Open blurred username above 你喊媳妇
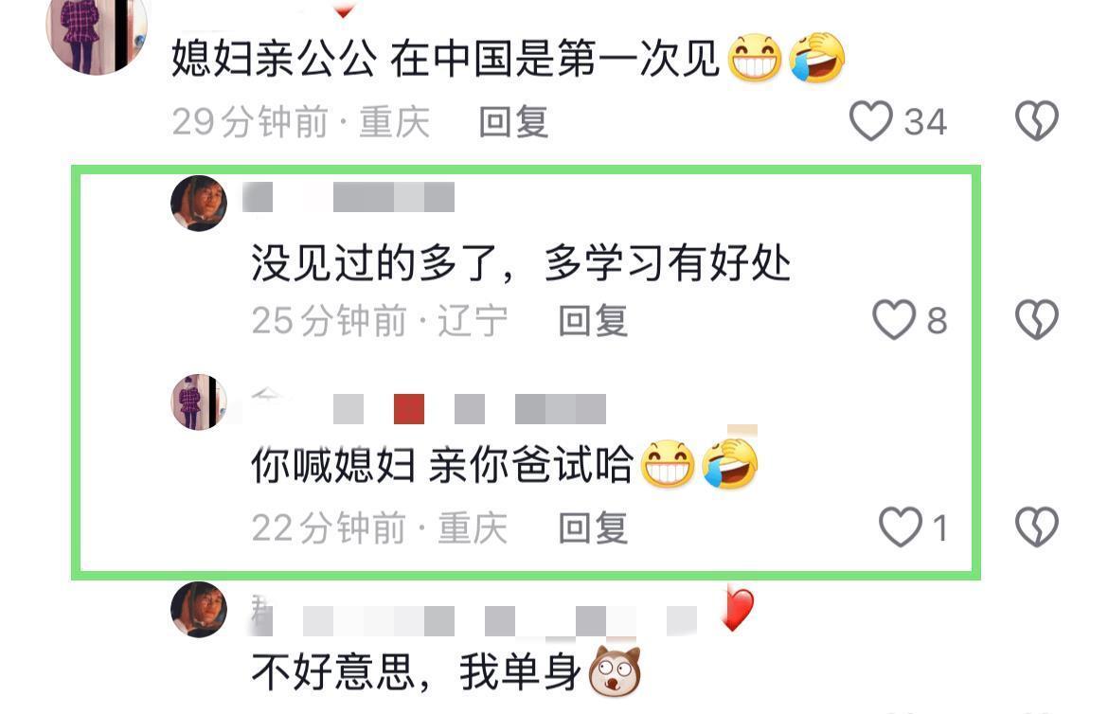Viewport: 1108px width, 714px height. tap(429, 408)
